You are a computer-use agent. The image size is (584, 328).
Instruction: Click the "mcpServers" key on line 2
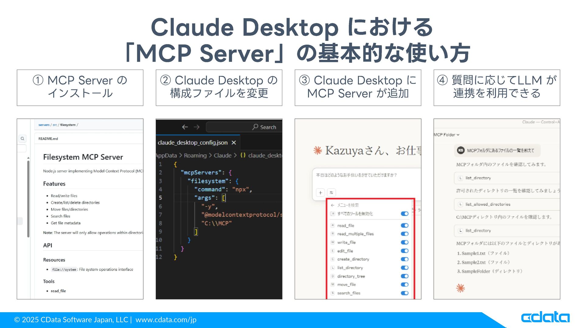point(201,173)
